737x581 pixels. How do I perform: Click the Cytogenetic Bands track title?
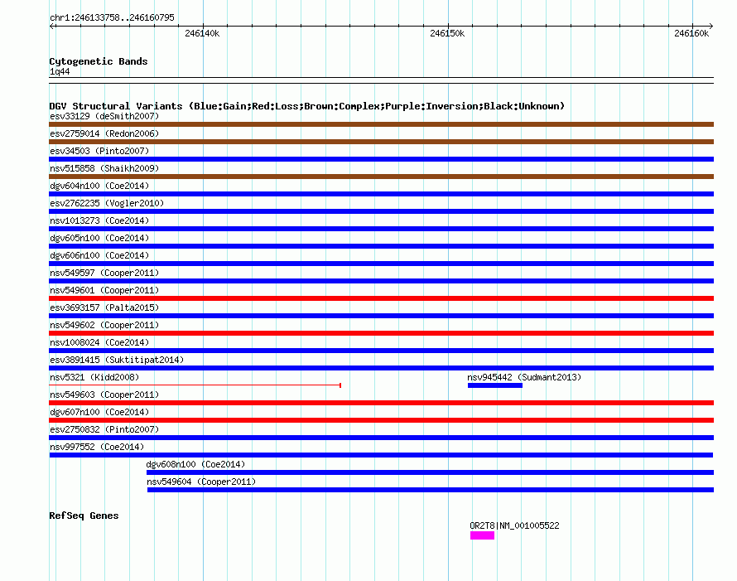(x=99, y=61)
